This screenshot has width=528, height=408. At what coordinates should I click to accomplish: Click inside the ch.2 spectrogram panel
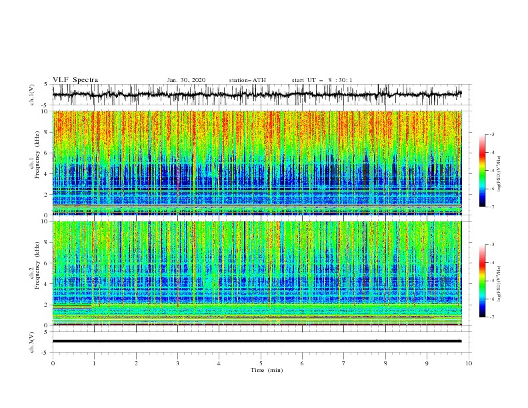pos(257,273)
